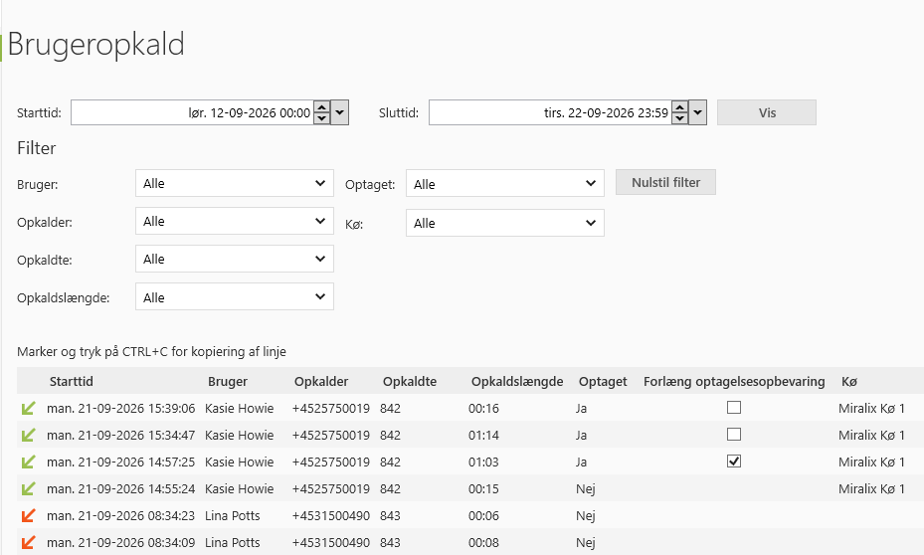Image resolution: width=924 pixels, height=555 pixels.
Task: Open the Kø filter dropdown
Action: [x=505, y=223]
